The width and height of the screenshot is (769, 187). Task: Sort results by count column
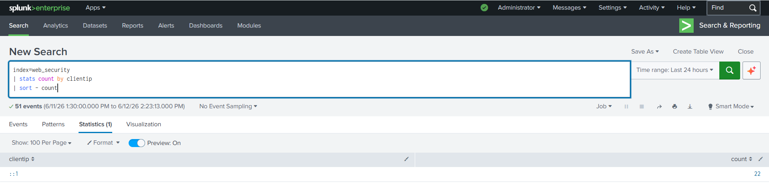tap(741, 159)
